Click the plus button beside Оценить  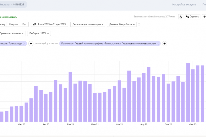click(204, 17)
